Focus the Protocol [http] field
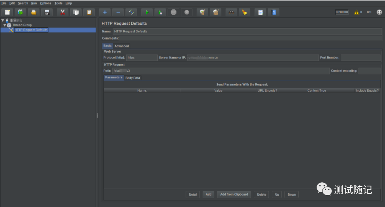The height and width of the screenshot is (207, 385). [142, 58]
